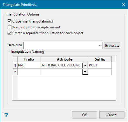Click the PRE prefix cell
This screenshot has width=128, height=122.
click(29, 65)
